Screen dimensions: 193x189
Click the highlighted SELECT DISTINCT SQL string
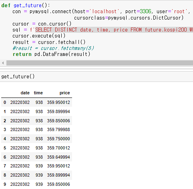(x=114, y=30)
